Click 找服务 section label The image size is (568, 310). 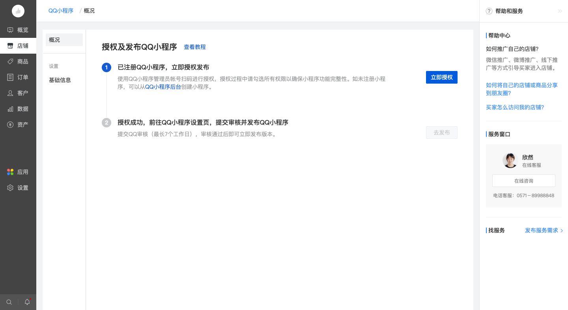point(497,230)
